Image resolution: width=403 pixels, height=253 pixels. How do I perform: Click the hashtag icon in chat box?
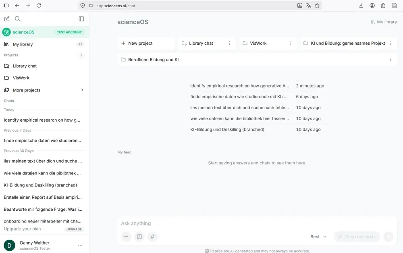[152, 236]
